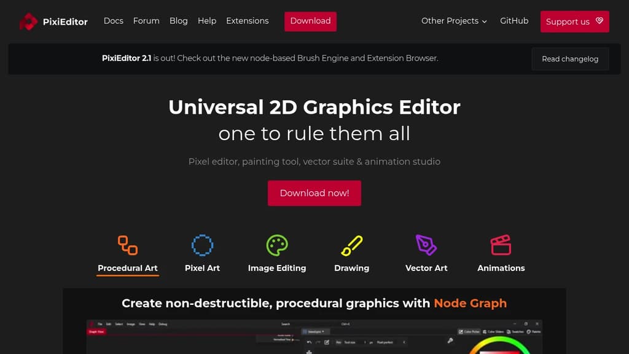Screen dimensions: 629x354
Task: Click the Download now! button
Action: coord(314,193)
